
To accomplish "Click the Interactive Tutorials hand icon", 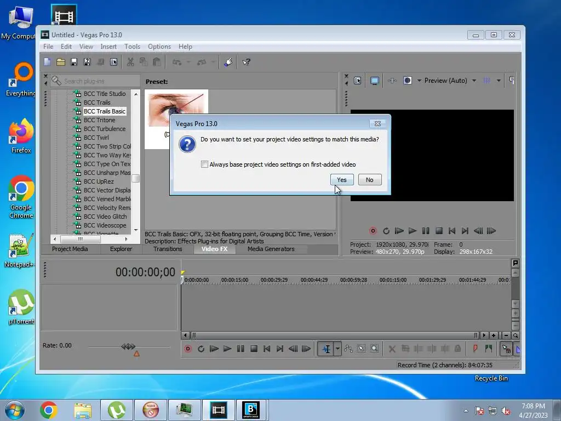I will click(x=228, y=62).
